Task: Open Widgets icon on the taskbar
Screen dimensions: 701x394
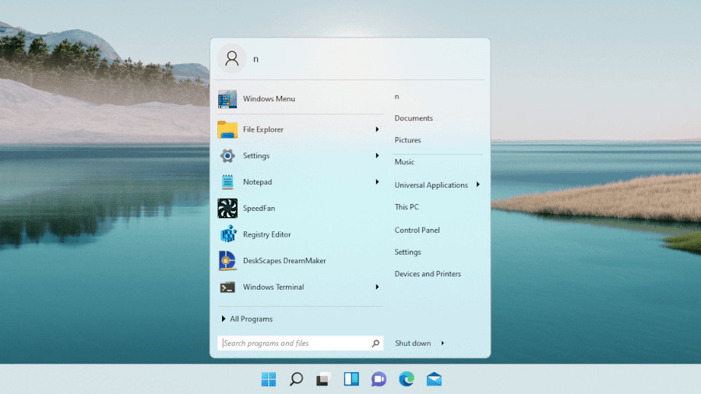Action: 351,379
